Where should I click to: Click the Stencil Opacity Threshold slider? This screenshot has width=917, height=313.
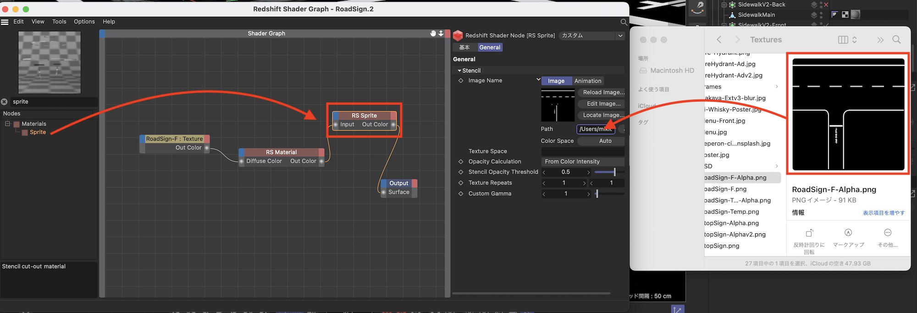pos(609,172)
